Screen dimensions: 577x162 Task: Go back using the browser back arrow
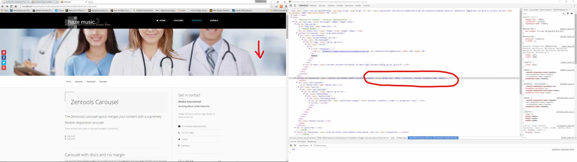[3, 6]
